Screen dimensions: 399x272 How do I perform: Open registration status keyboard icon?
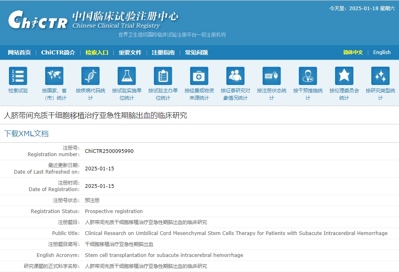coord(272,76)
